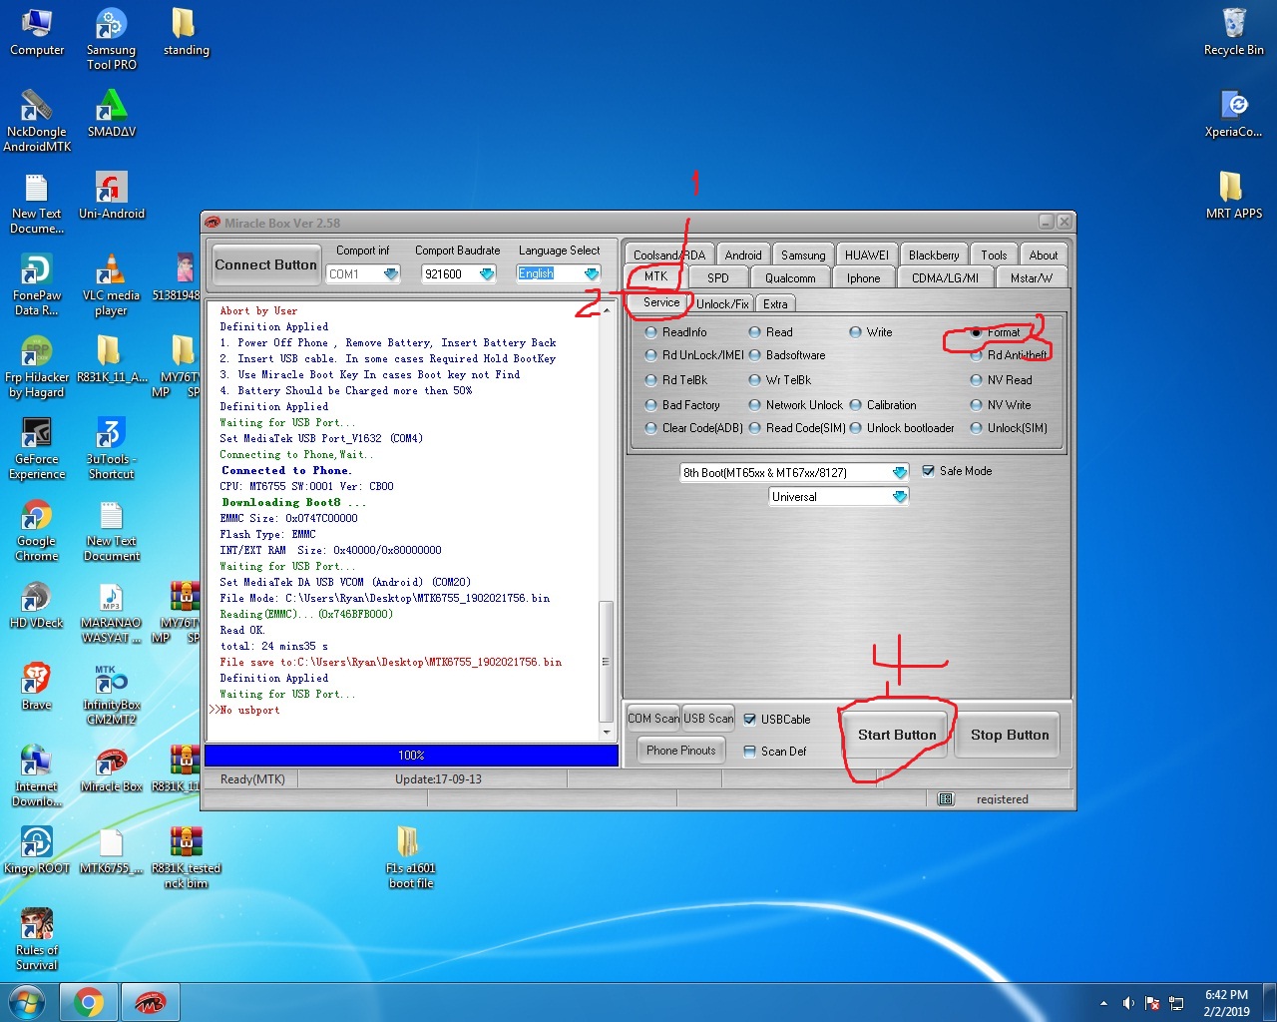Screen dimensions: 1277x1022
Task: Open InfinityBox CM2MT2 shortcut
Action: [x=111, y=694]
